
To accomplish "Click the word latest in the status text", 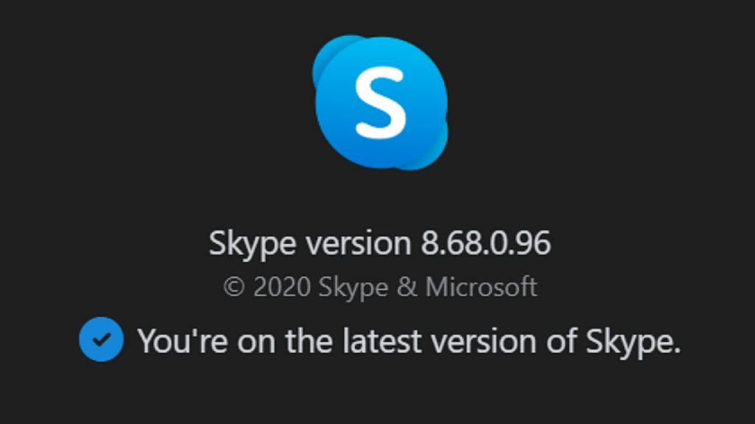I will pyautogui.click(x=384, y=340).
